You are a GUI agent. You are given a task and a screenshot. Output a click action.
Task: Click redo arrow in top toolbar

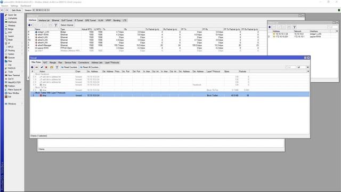(x=7, y=10)
